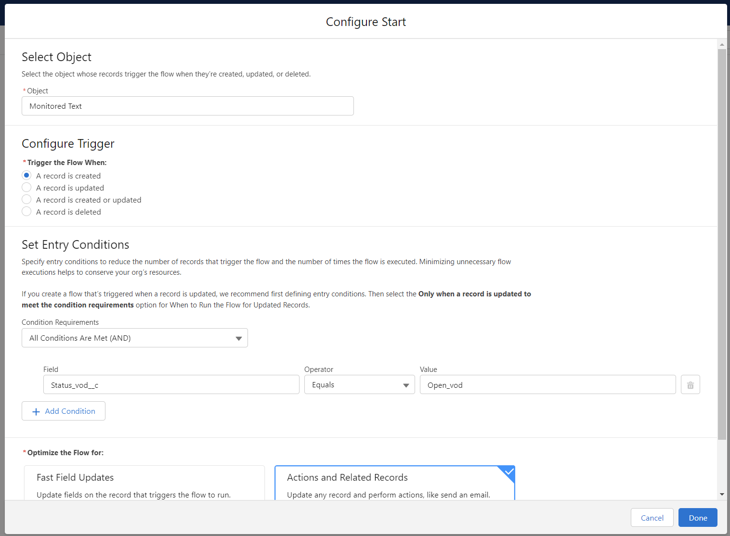This screenshot has height=536, width=730.
Task: Click checkmark on Actions and Related Records
Action: point(508,472)
